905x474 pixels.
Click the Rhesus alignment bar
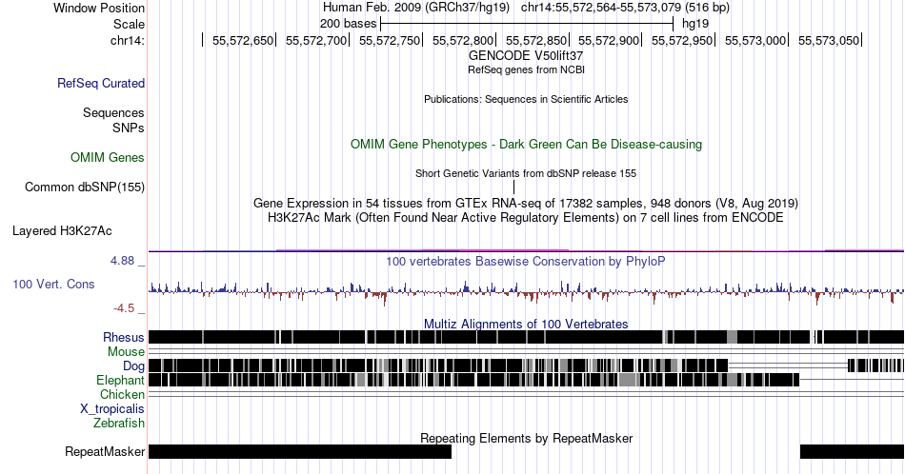pyautogui.click(x=526, y=337)
